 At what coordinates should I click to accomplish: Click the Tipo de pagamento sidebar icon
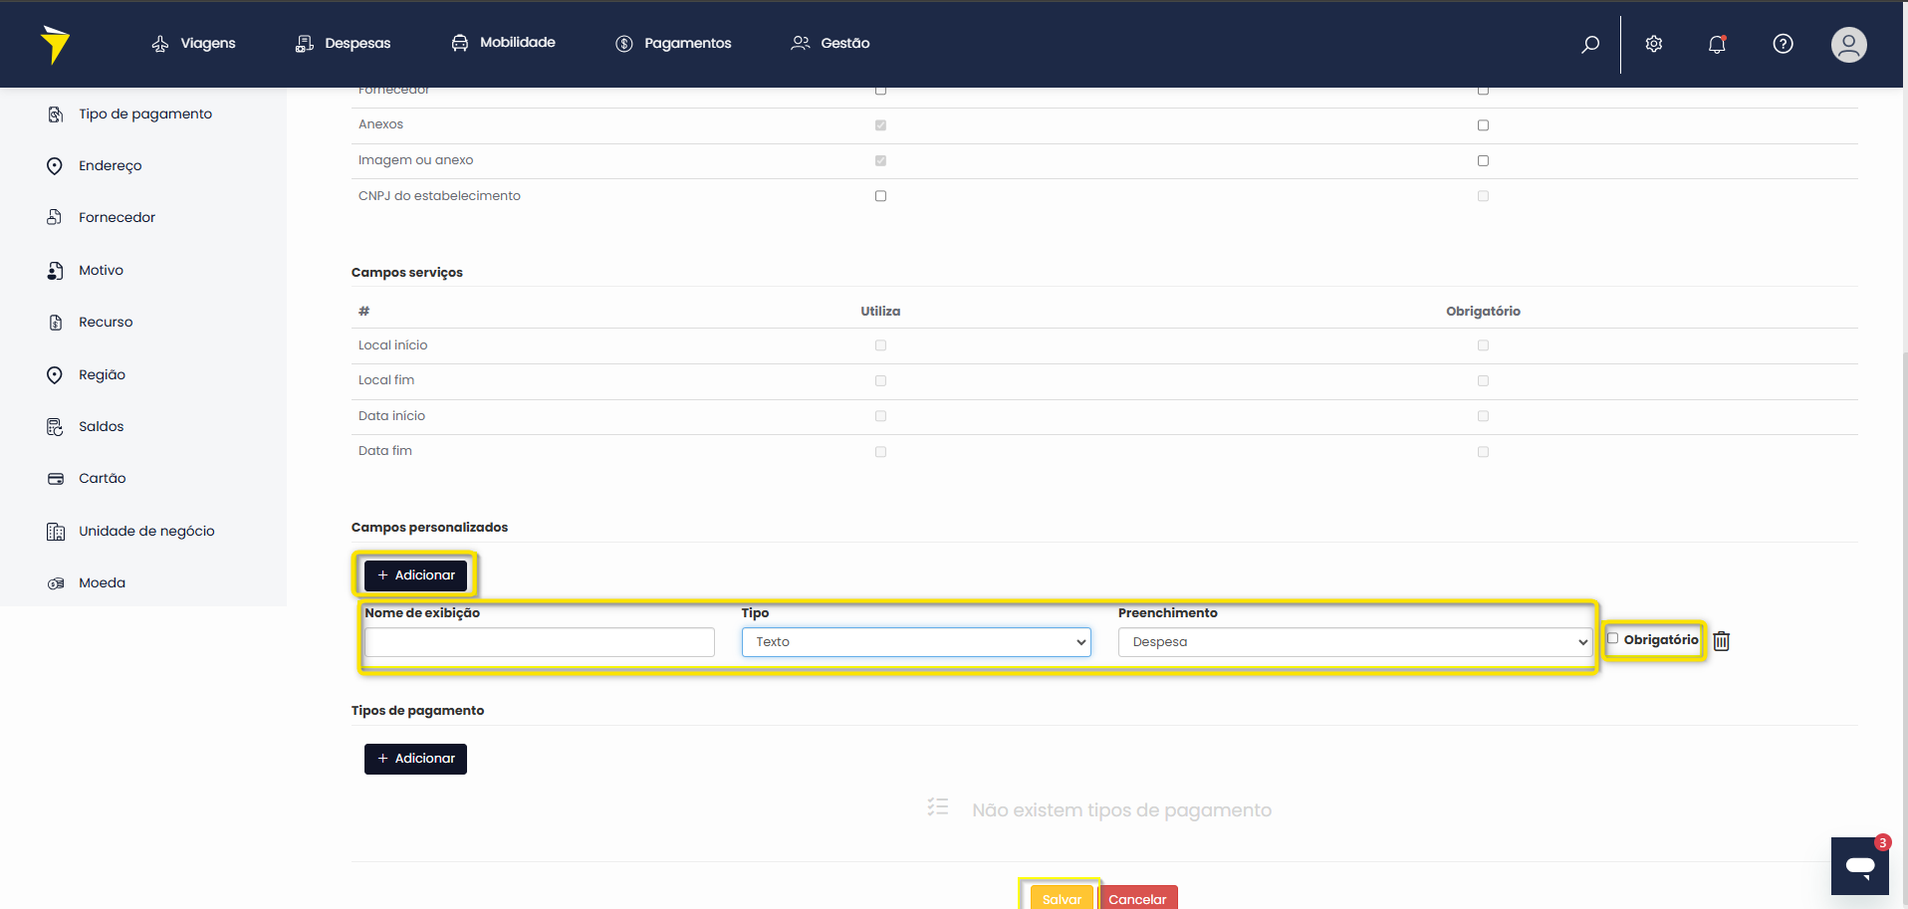[56, 114]
